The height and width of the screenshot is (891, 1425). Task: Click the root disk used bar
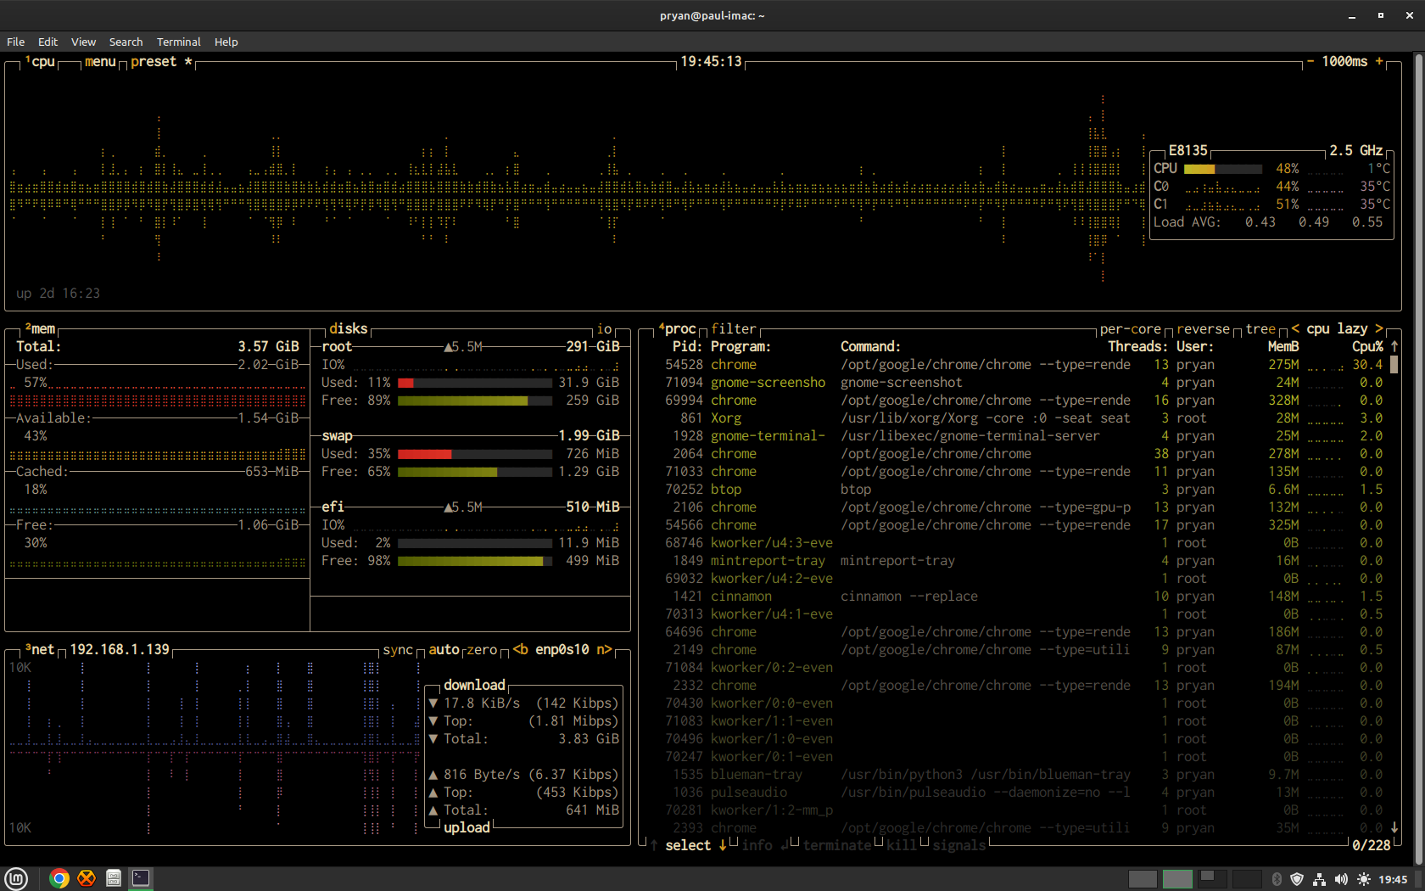pyautogui.click(x=474, y=383)
